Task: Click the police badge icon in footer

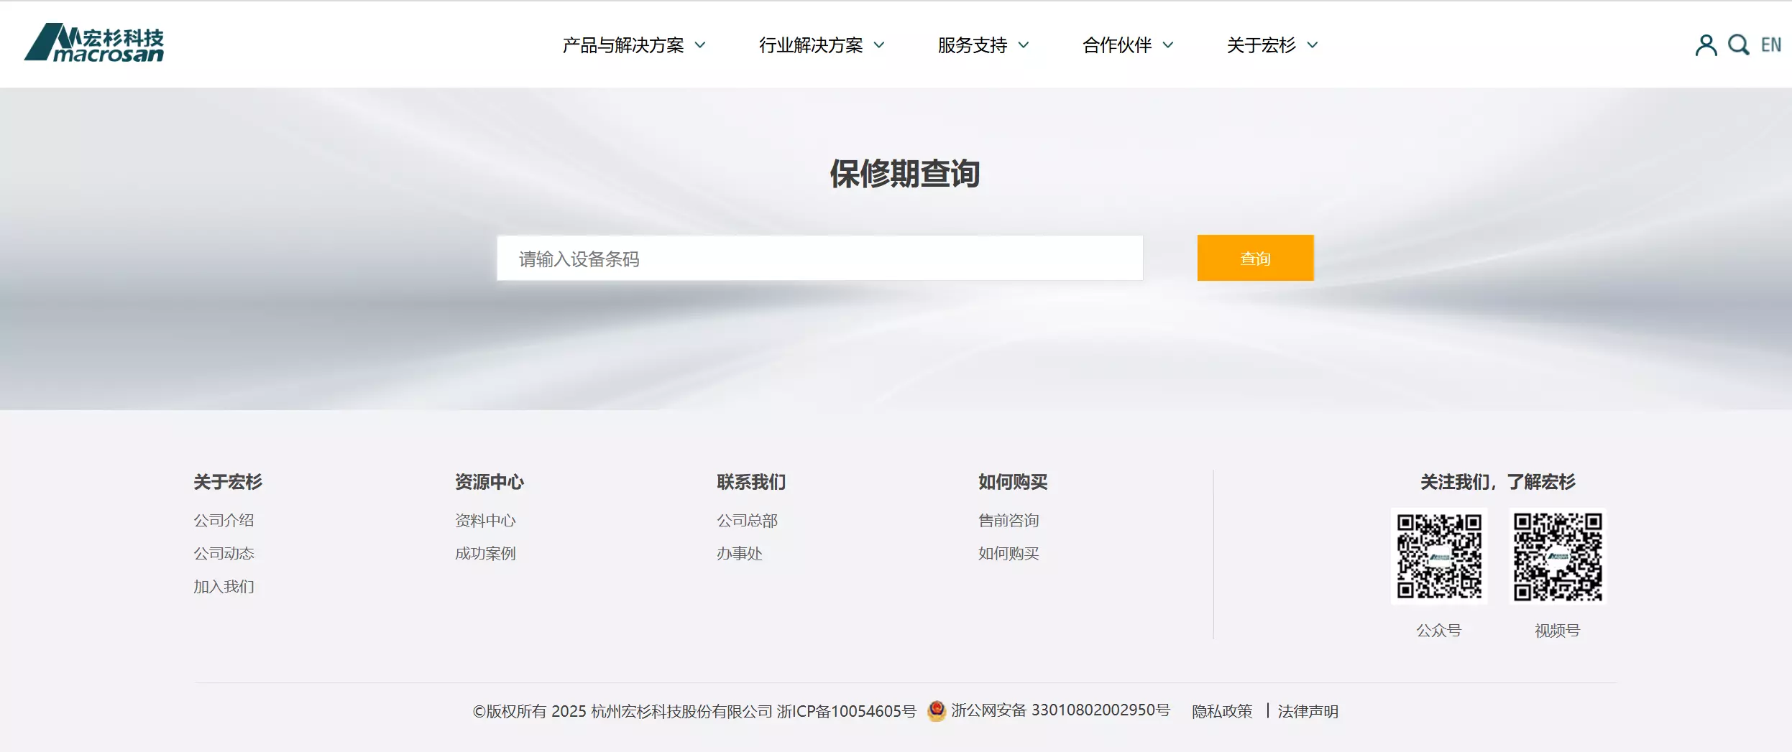Action: 936,711
